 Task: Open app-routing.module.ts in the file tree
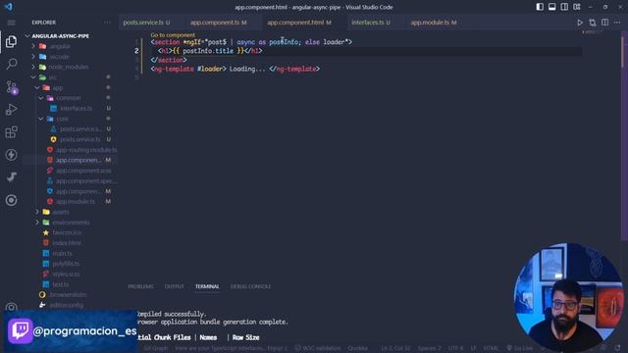click(86, 150)
